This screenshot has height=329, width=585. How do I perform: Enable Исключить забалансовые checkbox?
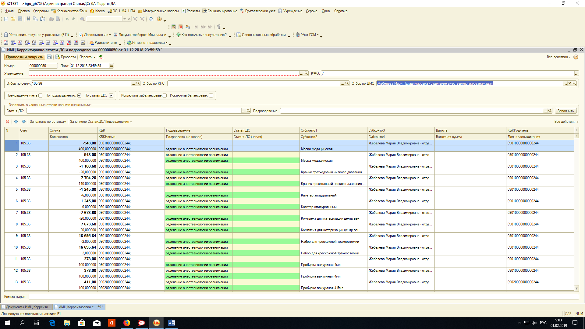(x=165, y=96)
